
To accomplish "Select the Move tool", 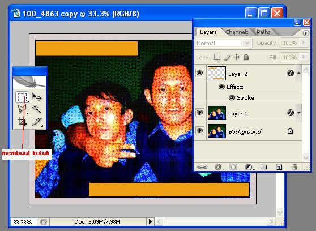I will (37, 97).
